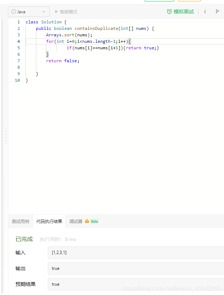Click the for loop header code
Screen dimensions: 224x295
coord(88,41)
